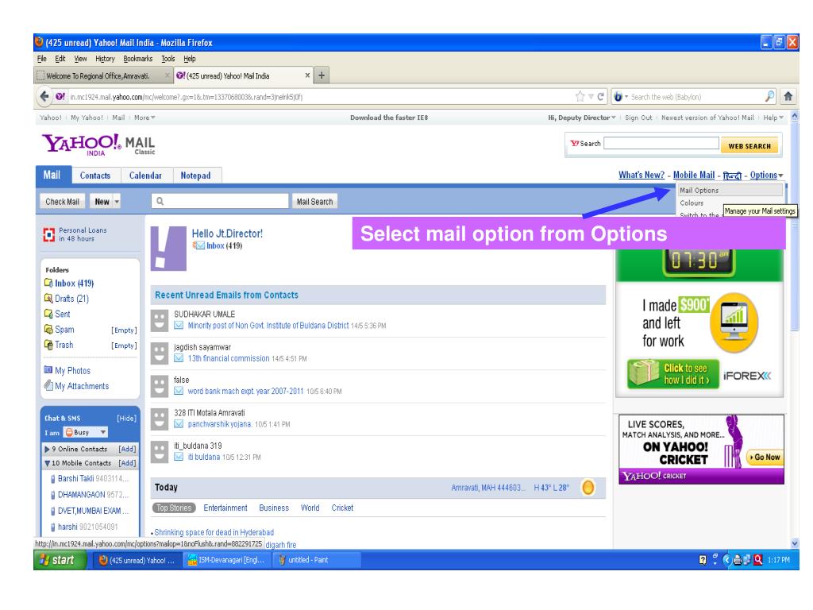Close the Yahoo! Mail India tab

(x=307, y=75)
